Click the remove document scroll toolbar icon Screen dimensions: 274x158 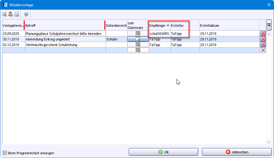(x=17, y=14)
